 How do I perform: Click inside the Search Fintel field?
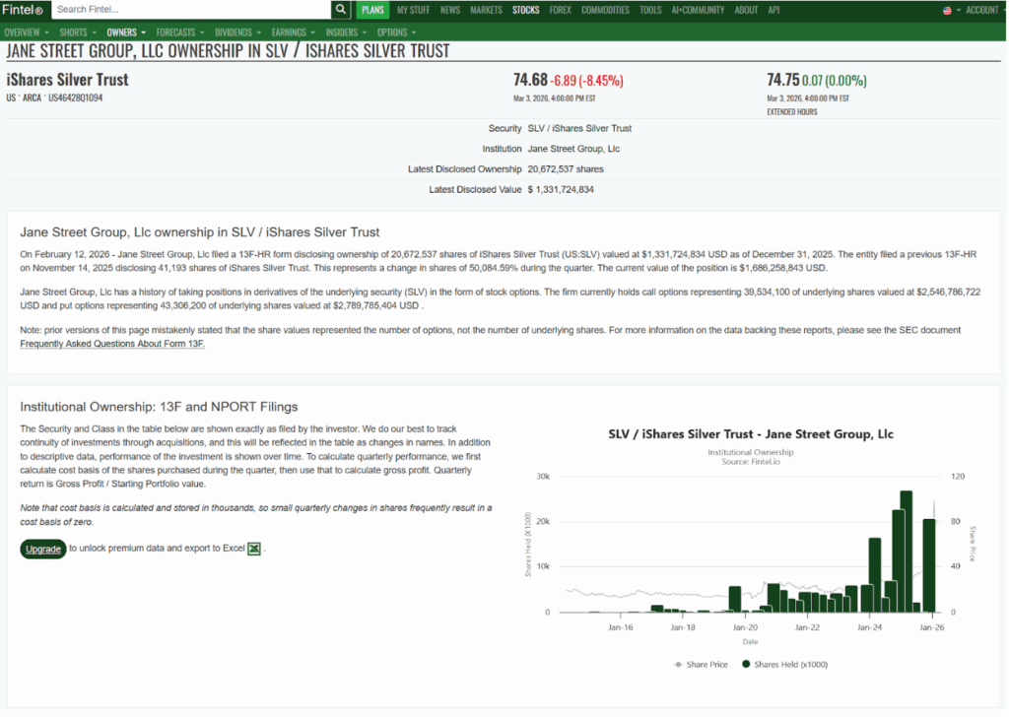coord(189,10)
